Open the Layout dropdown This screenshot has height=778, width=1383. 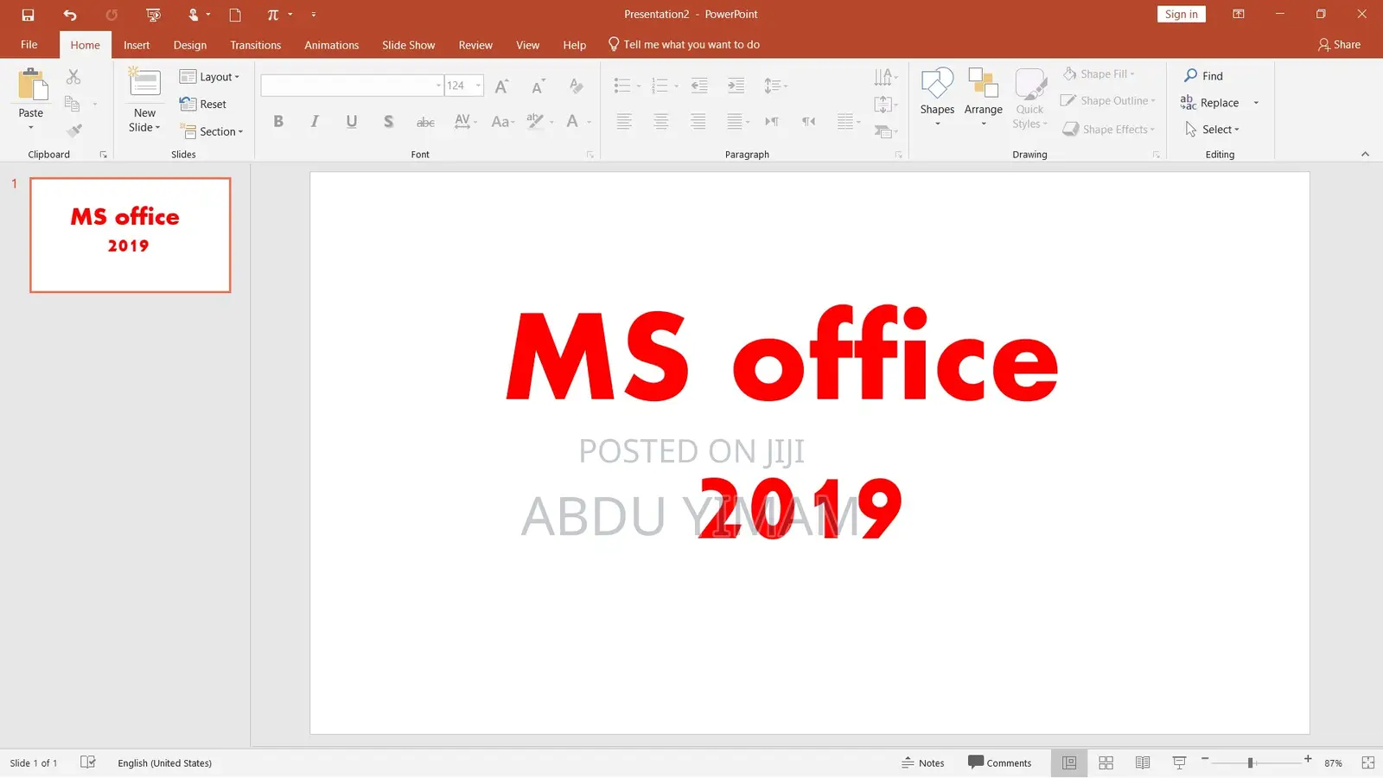[x=209, y=77]
